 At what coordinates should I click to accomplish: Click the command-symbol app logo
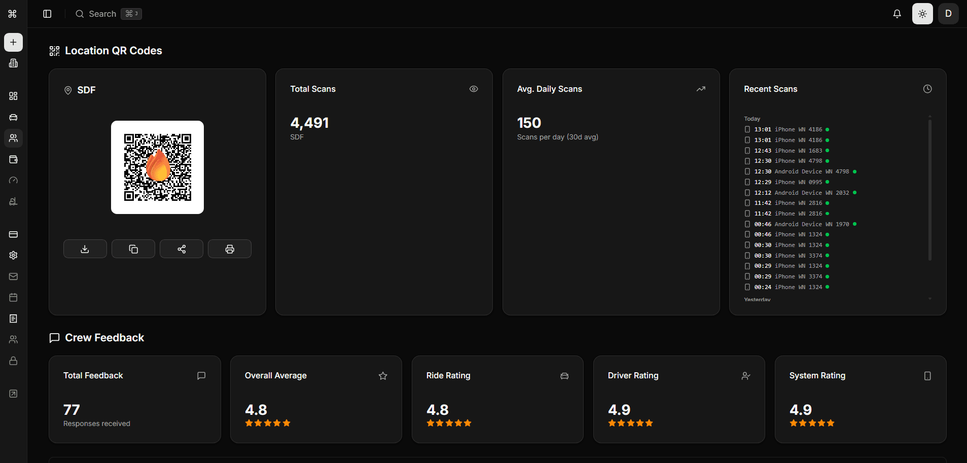pyautogui.click(x=13, y=14)
